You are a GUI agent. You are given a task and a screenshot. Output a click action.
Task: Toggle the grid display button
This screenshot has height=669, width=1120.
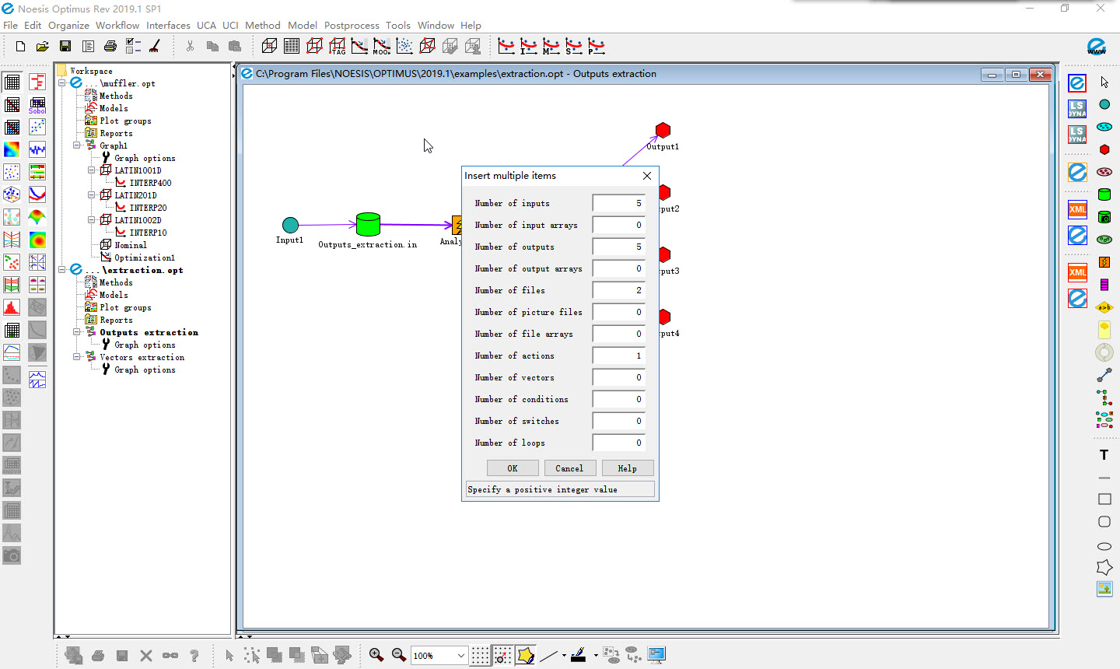coord(480,655)
